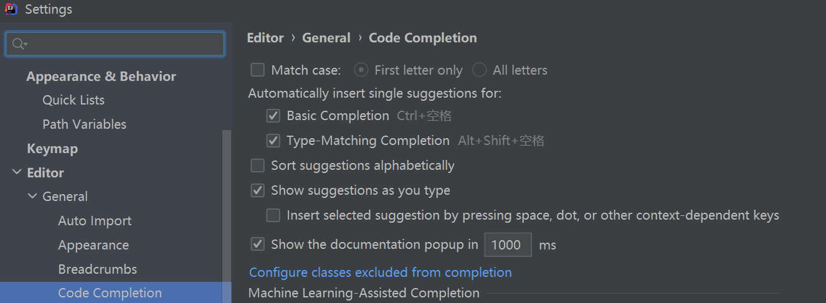The width and height of the screenshot is (826, 303).
Task: Enable Sort suggestions alphabetically
Action: point(258,165)
